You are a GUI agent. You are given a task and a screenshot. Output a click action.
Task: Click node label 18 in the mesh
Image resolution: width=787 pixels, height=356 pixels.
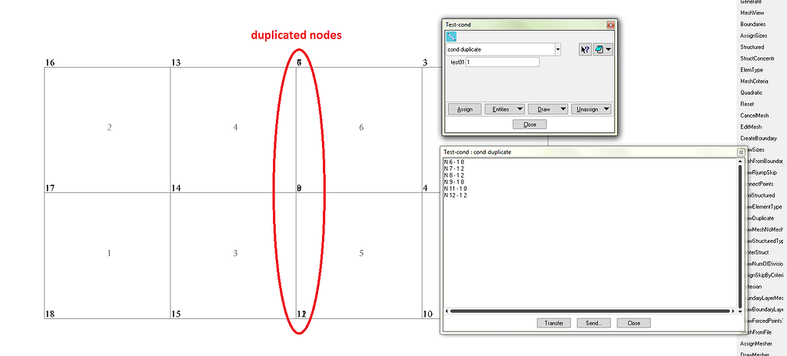click(x=50, y=314)
